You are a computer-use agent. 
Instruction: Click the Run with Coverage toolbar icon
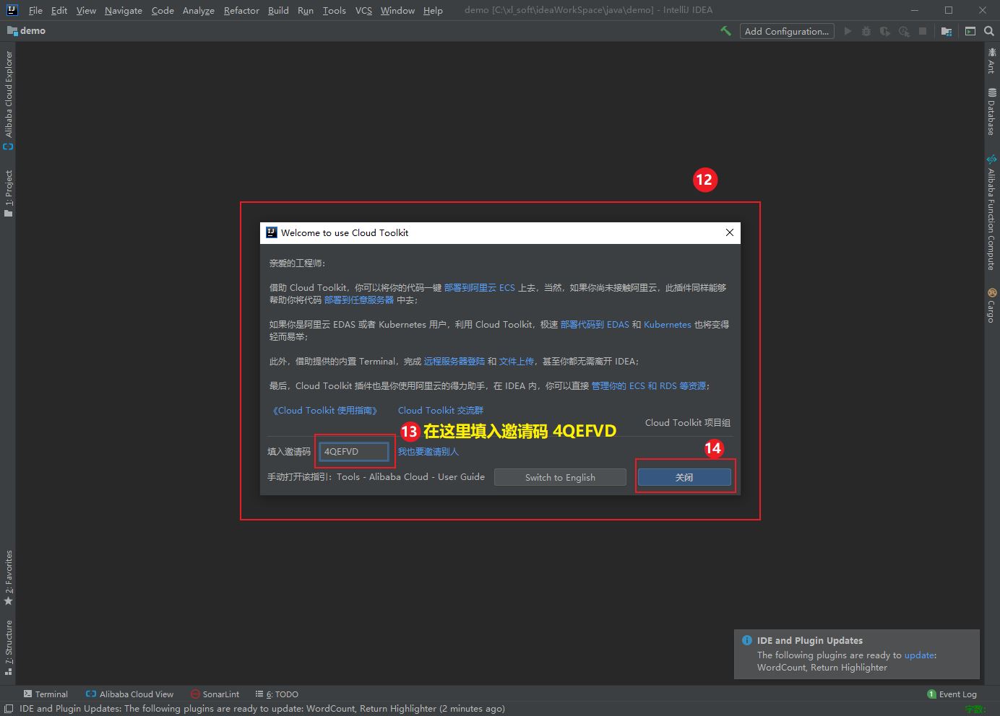point(884,31)
